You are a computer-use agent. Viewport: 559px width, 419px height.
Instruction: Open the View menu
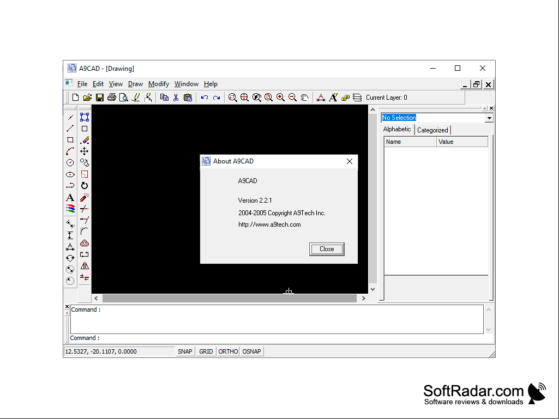click(x=116, y=84)
